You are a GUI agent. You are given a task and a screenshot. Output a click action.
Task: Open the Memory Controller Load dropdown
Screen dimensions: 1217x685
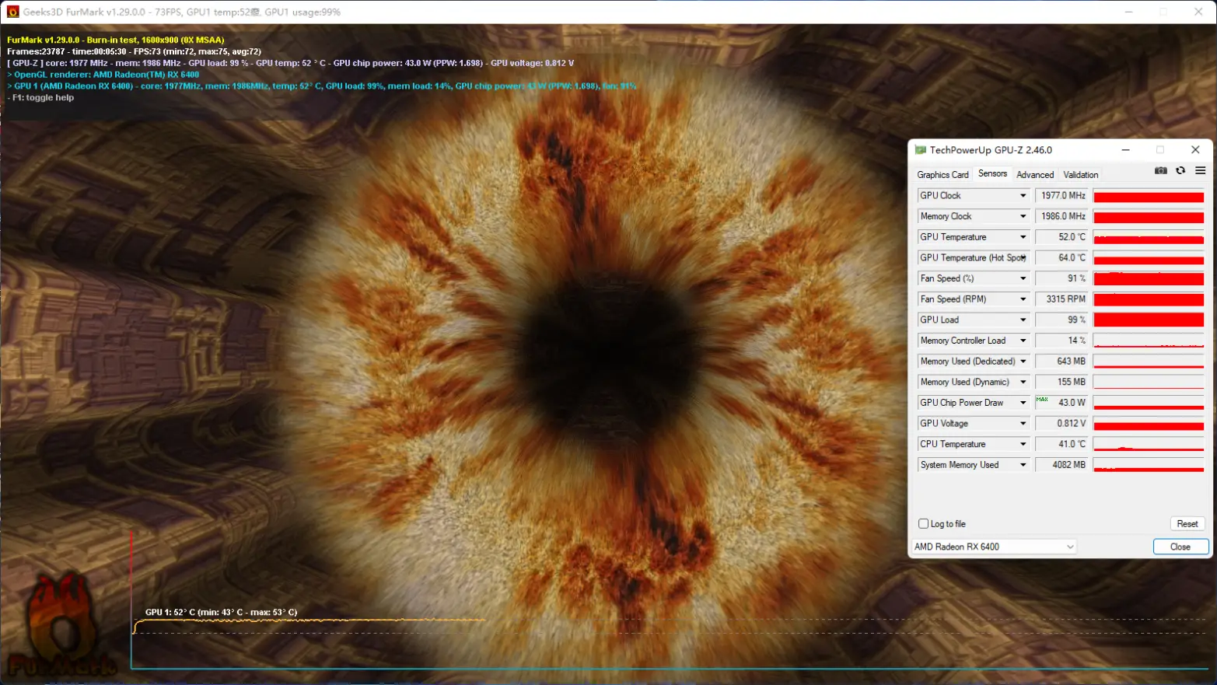pyautogui.click(x=1023, y=341)
